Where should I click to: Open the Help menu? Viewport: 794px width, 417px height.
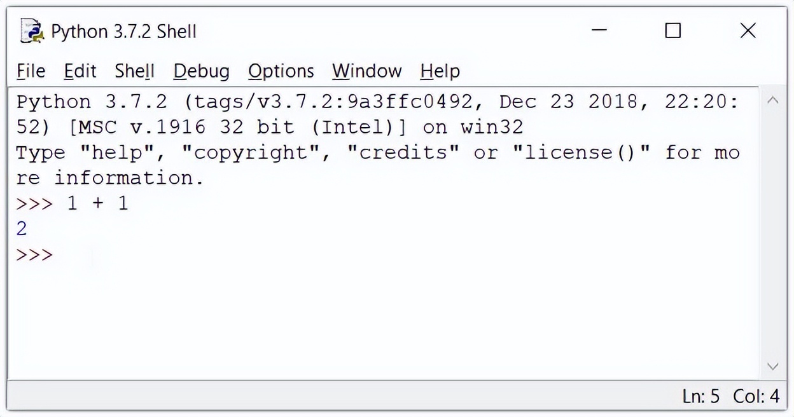click(440, 71)
